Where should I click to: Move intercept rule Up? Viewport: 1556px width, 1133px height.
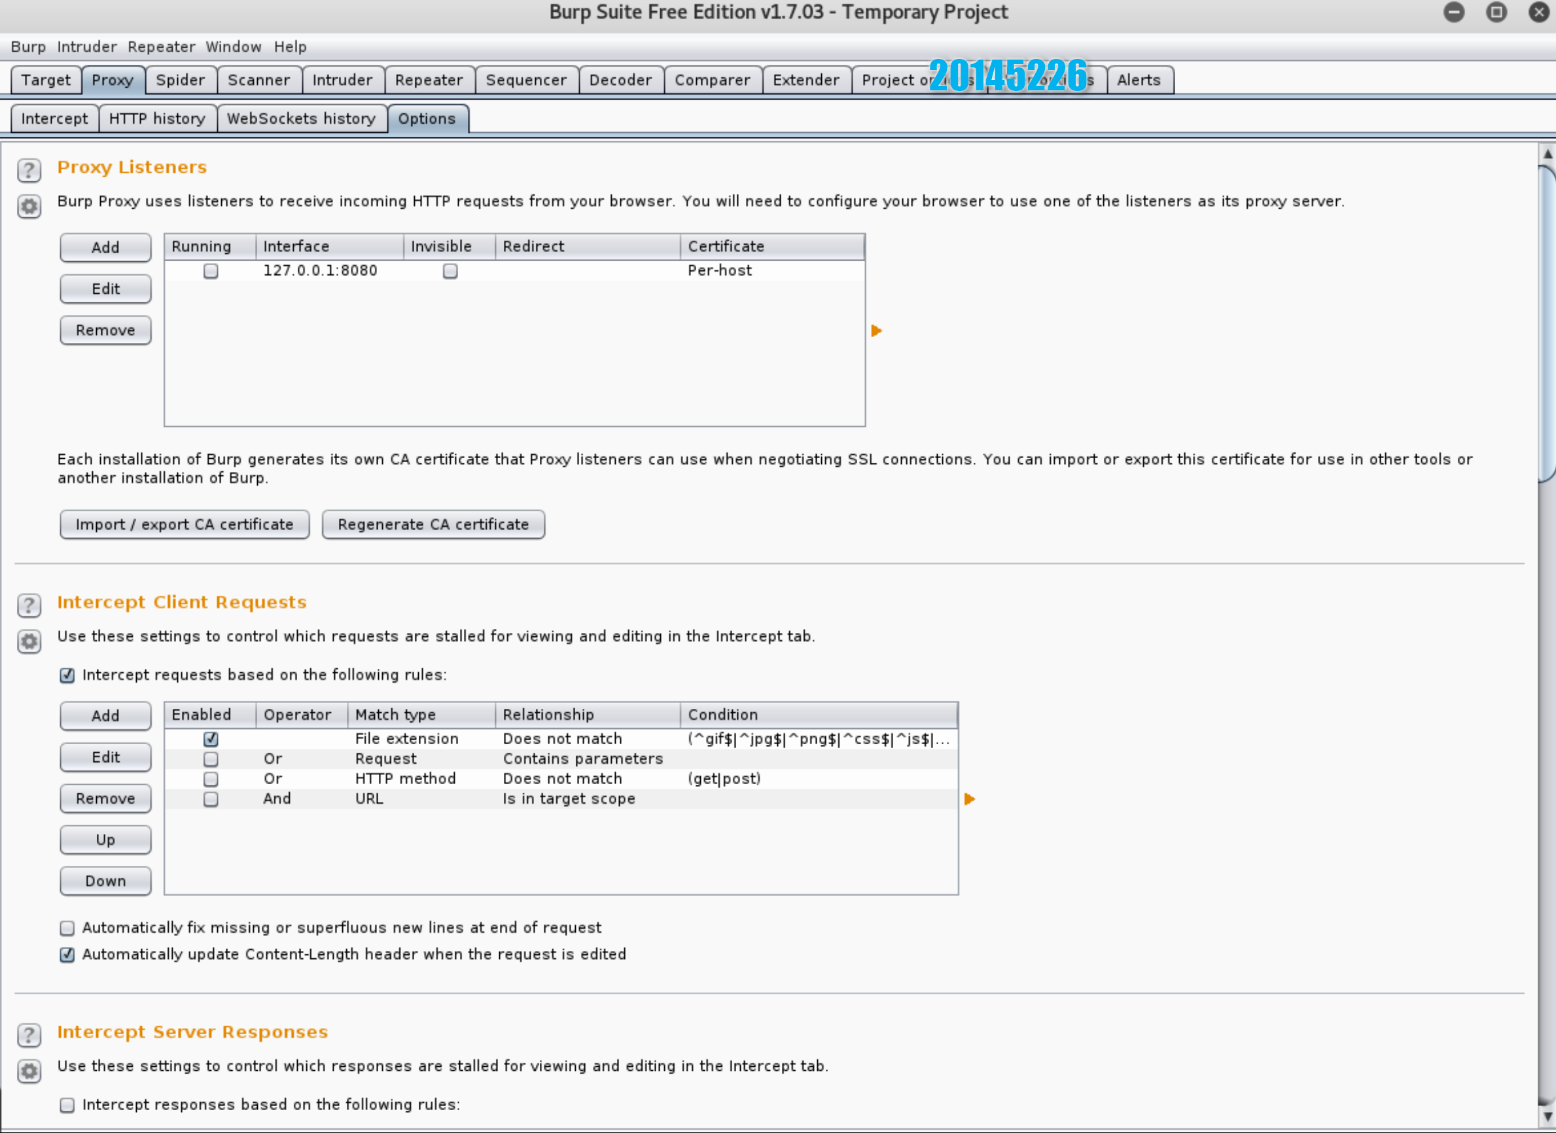point(105,840)
